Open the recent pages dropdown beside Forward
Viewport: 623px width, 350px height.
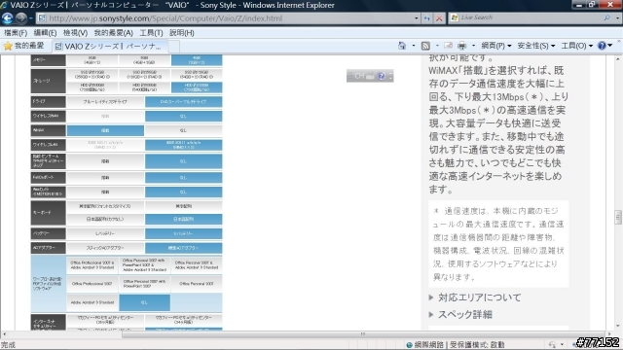coord(30,18)
